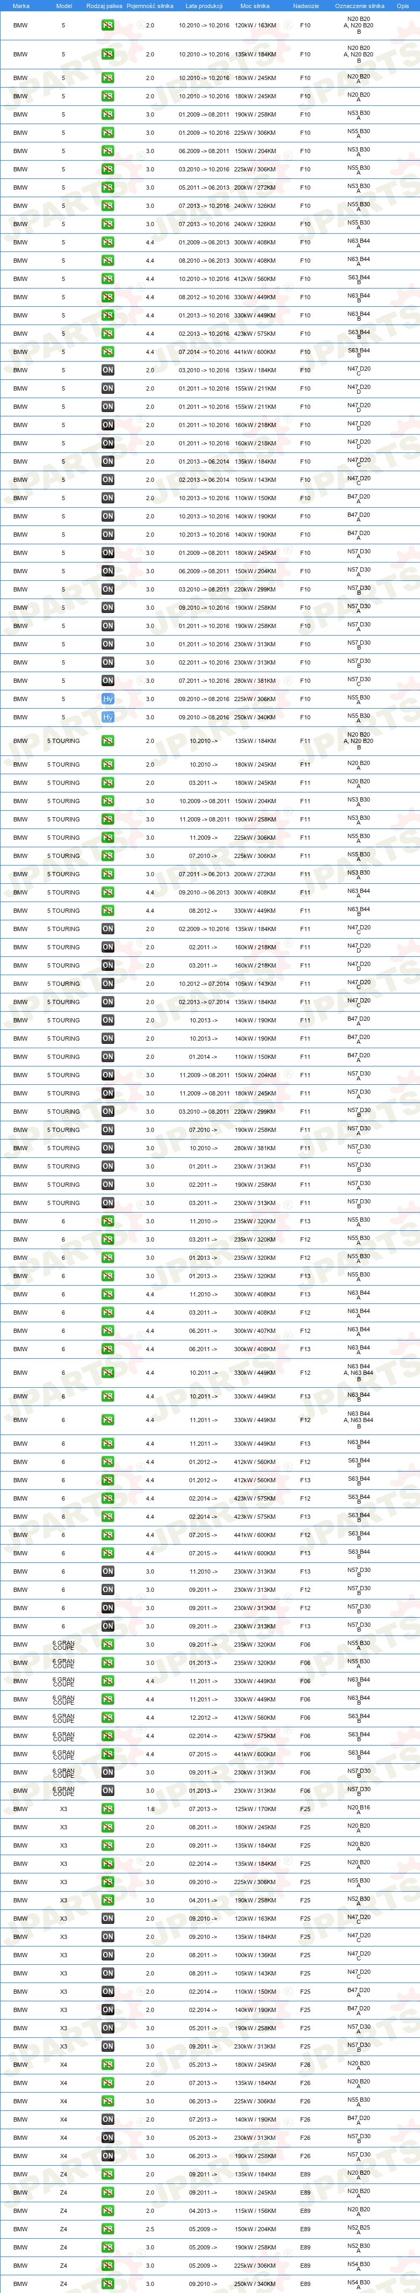Click petrol icon in BMW 5 F10 423kW / 575KM row
Viewport: 420px width, 2293px height.
click(107, 334)
